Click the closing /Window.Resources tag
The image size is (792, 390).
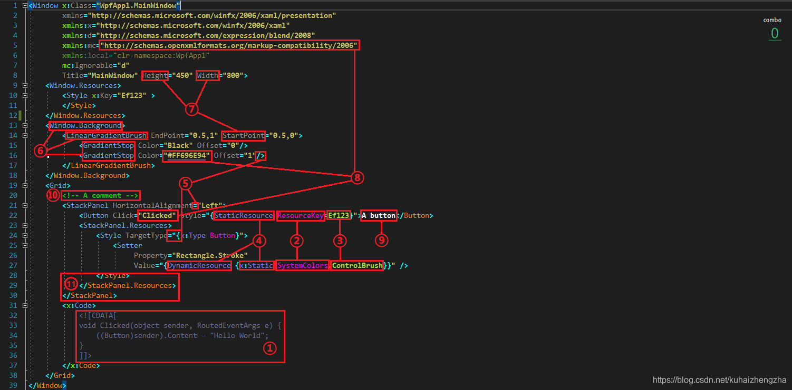coord(85,116)
